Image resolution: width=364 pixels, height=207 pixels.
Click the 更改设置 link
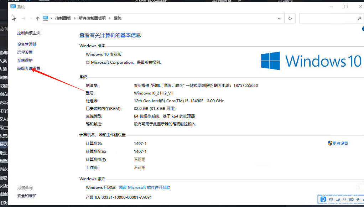(x=340, y=144)
